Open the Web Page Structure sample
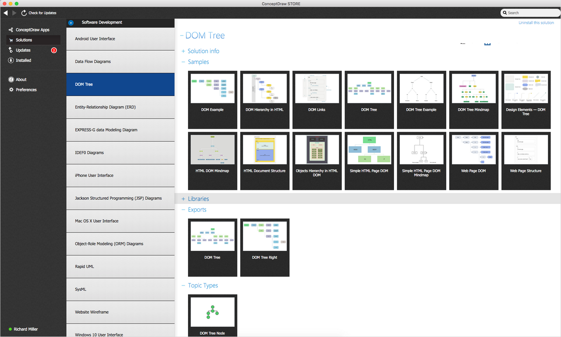Image resolution: width=561 pixels, height=337 pixels. [x=526, y=161]
